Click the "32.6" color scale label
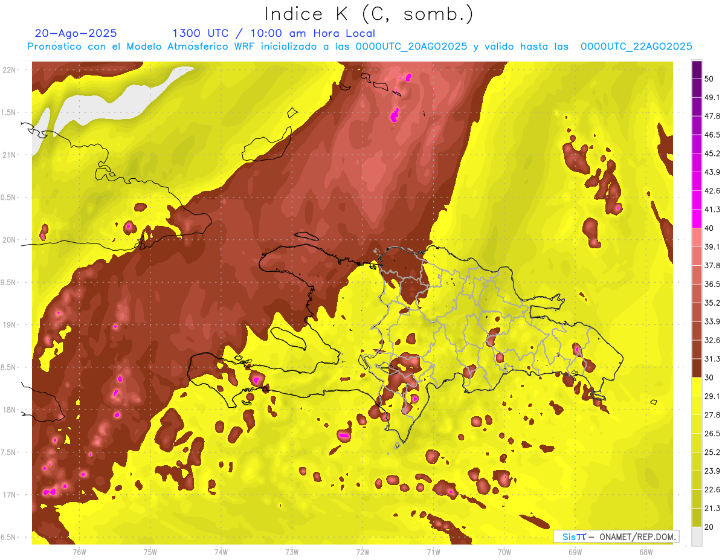The height and width of the screenshot is (560, 725). pos(712,340)
